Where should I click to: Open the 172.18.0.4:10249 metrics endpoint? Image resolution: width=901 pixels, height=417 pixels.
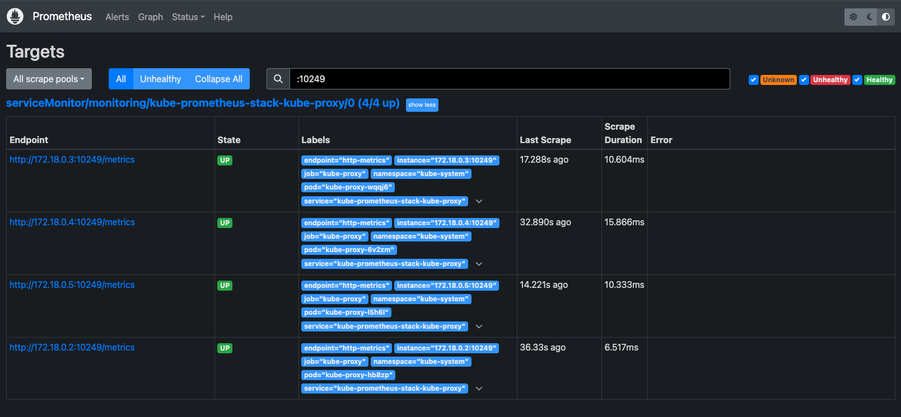72,222
